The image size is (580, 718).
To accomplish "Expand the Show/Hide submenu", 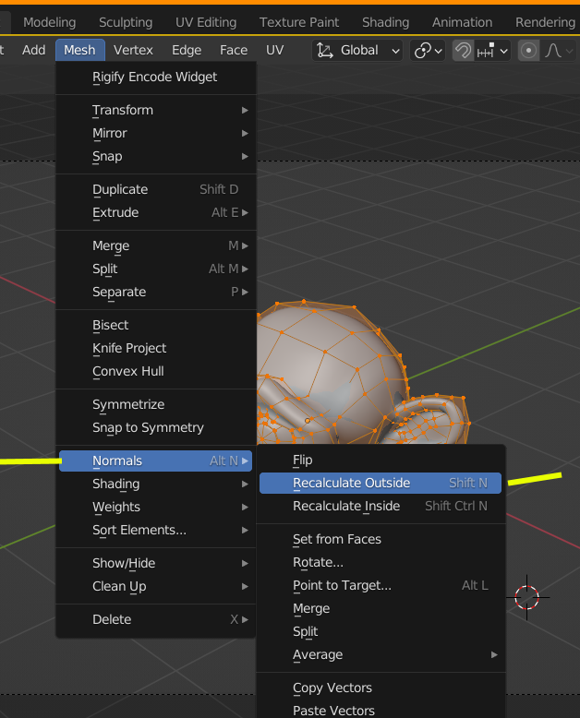I will (x=156, y=563).
